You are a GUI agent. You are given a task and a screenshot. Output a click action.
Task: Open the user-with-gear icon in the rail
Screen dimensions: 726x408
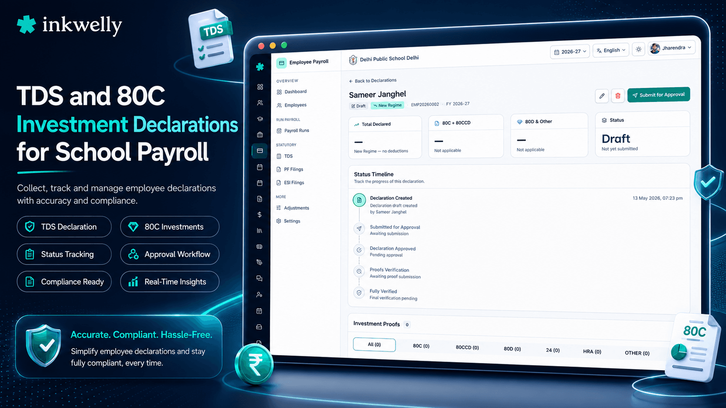tap(259, 294)
